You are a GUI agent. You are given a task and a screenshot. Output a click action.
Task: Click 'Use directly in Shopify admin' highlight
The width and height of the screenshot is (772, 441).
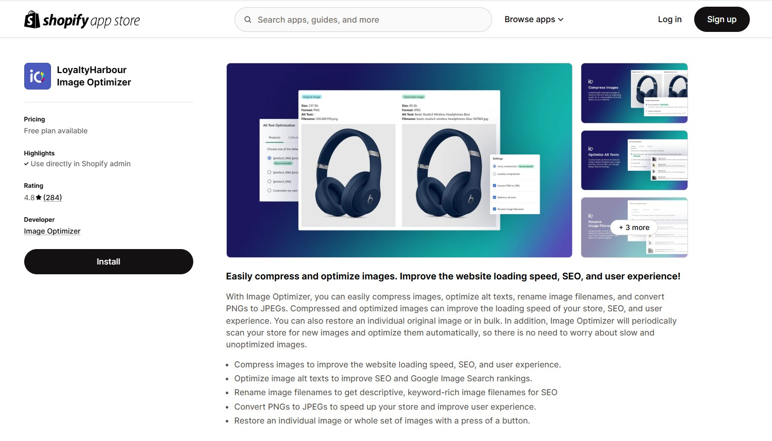point(80,164)
